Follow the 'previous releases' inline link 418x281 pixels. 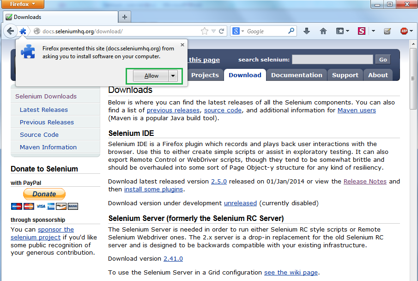(173, 110)
